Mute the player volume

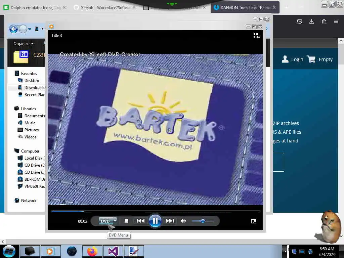pyautogui.click(x=183, y=221)
